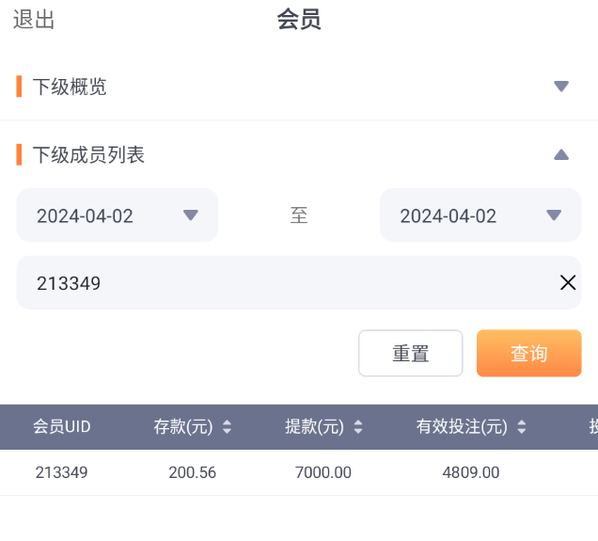Viewport: 598px width, 541px height.
Task: Sort by 存款(元) column arrows
Action: click(x=226, y=427)
